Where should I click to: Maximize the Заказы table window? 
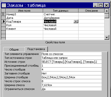[x=101, y=5]
